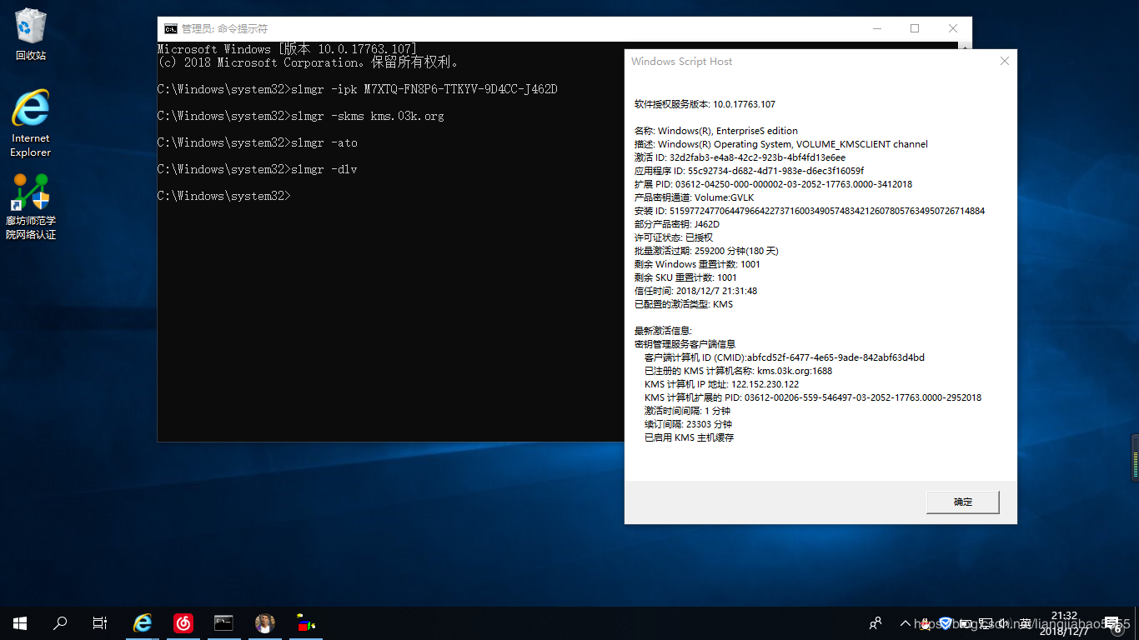This screenshot has width=1139, height=640.
Task: Close the Windows Script Host dialog
Action: tap(1004, 61)
